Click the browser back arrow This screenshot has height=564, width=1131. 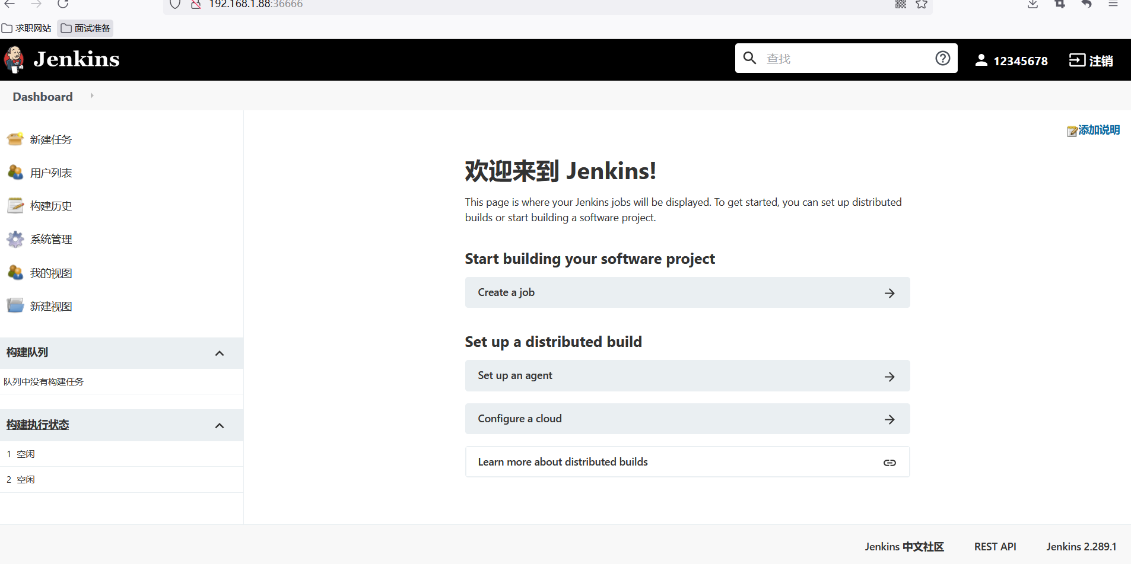pyautogui.click(x=9, y=4)
